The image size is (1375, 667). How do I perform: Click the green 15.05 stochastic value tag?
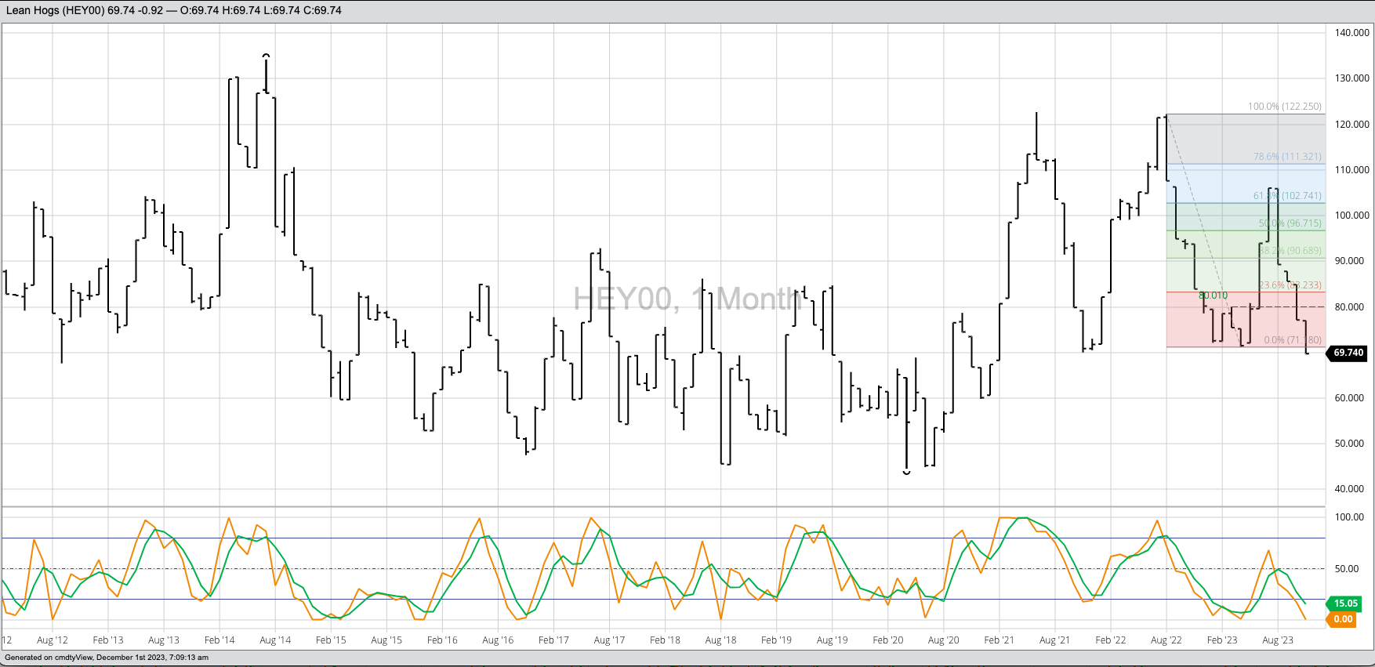tap(1345, 604)
